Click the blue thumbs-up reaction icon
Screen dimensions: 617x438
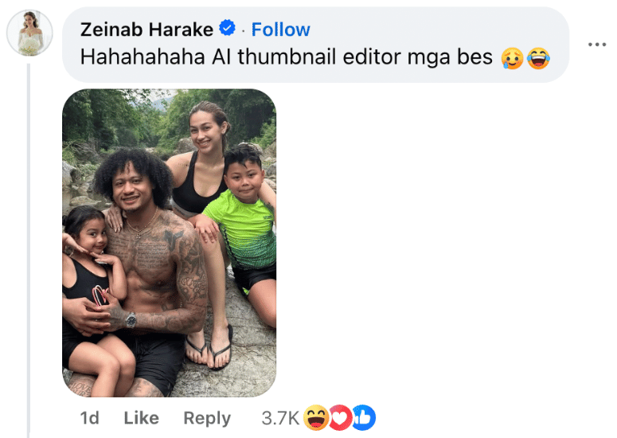364,417
